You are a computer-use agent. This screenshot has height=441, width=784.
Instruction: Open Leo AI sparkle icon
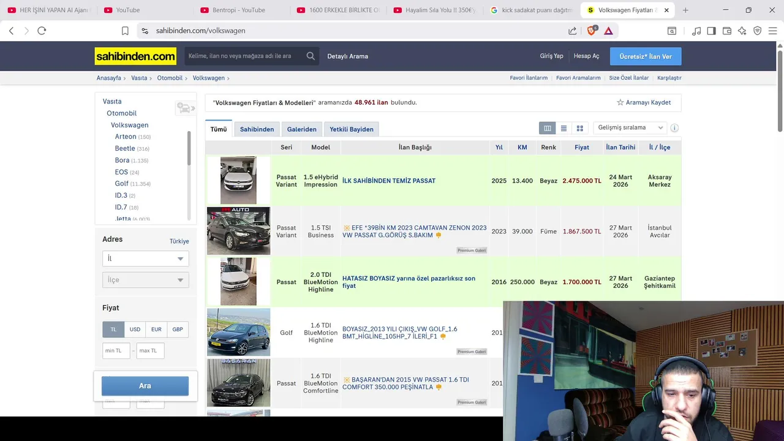coord(742,31)
